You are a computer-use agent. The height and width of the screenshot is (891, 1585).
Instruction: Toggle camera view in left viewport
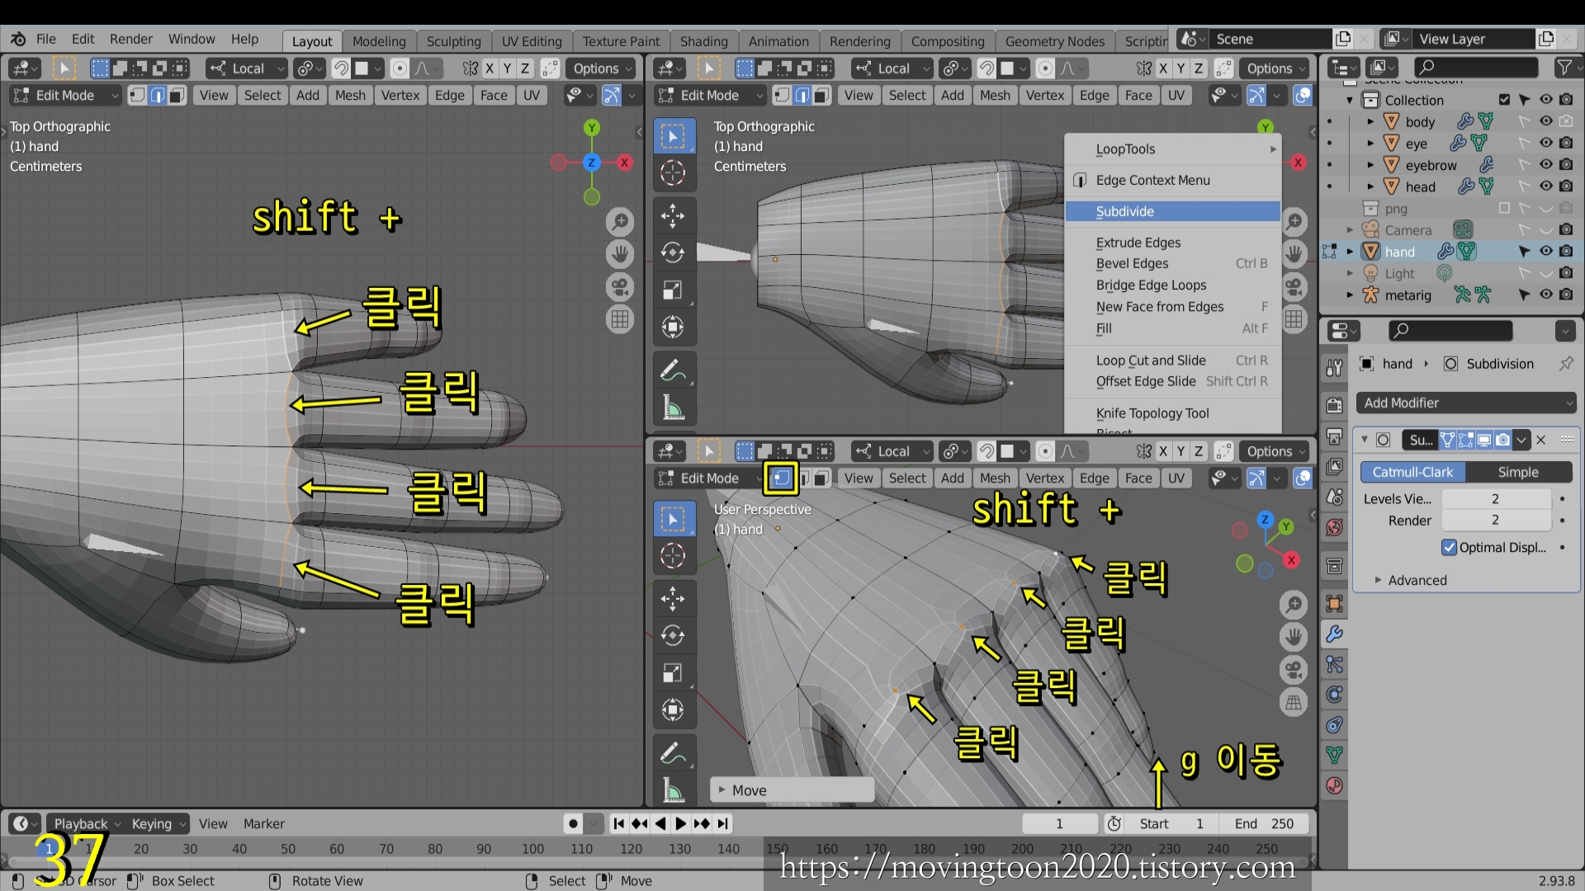[620, 287]
